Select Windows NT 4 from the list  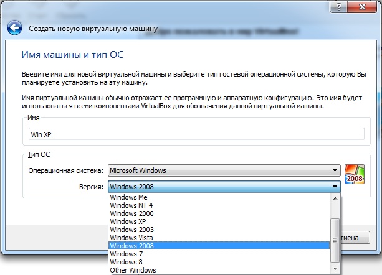point(219,205)
